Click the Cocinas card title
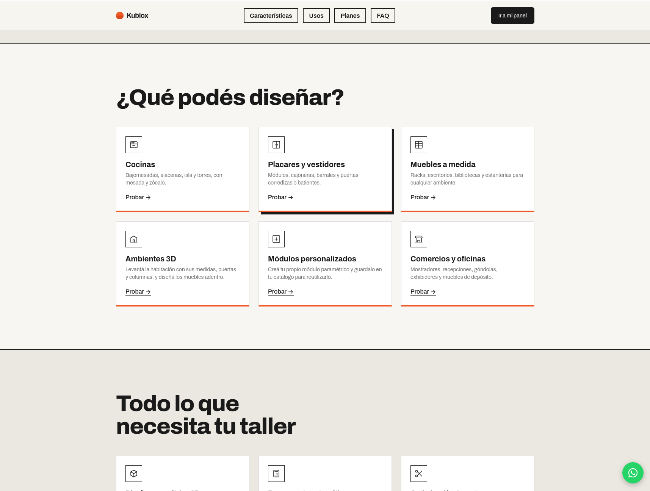650x491 pixels. pos(140,164)
